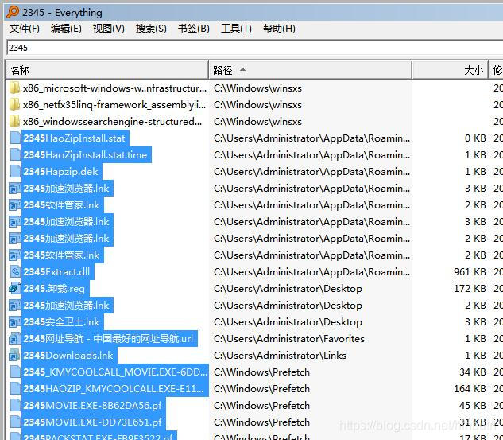The width and height of the screenshot is (503, 440).
Task: Click file icon of 2345HAOZIP_KMYCOOLCALL.EXE-E11
Action: [x=15, y=388]
